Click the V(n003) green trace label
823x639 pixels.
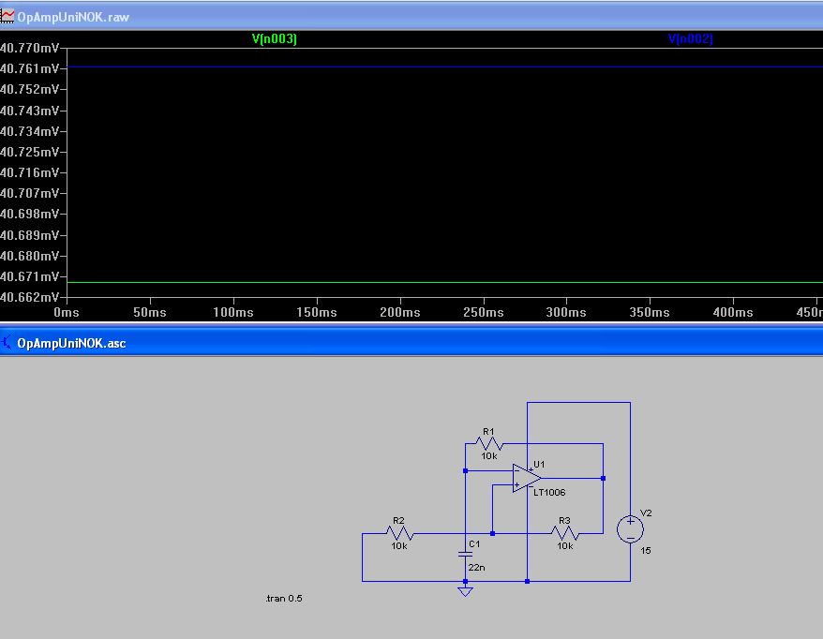[274, 38]
